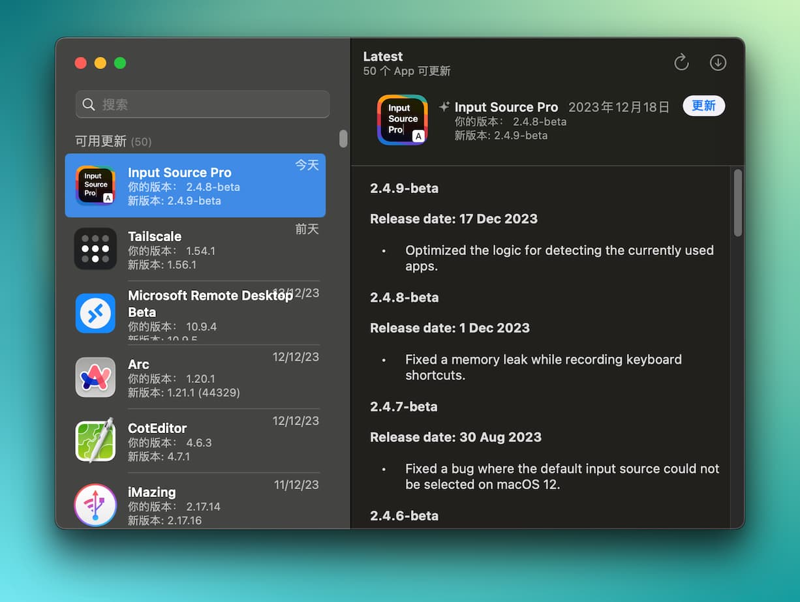Image resolution: width=800 pixels, height=602 pixels.
Task: Select the iMazing row in sidebar
Action: pyautogui.click(x=195, y=505)
